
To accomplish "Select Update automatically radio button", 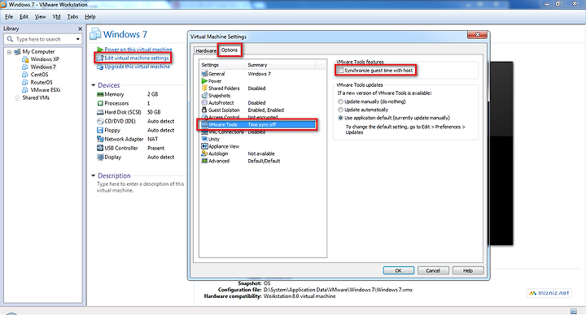I will [x=340, y=110].
